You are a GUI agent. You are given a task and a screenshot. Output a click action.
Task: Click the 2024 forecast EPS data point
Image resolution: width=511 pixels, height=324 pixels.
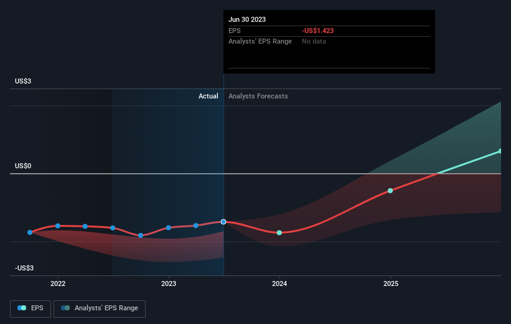279,232
